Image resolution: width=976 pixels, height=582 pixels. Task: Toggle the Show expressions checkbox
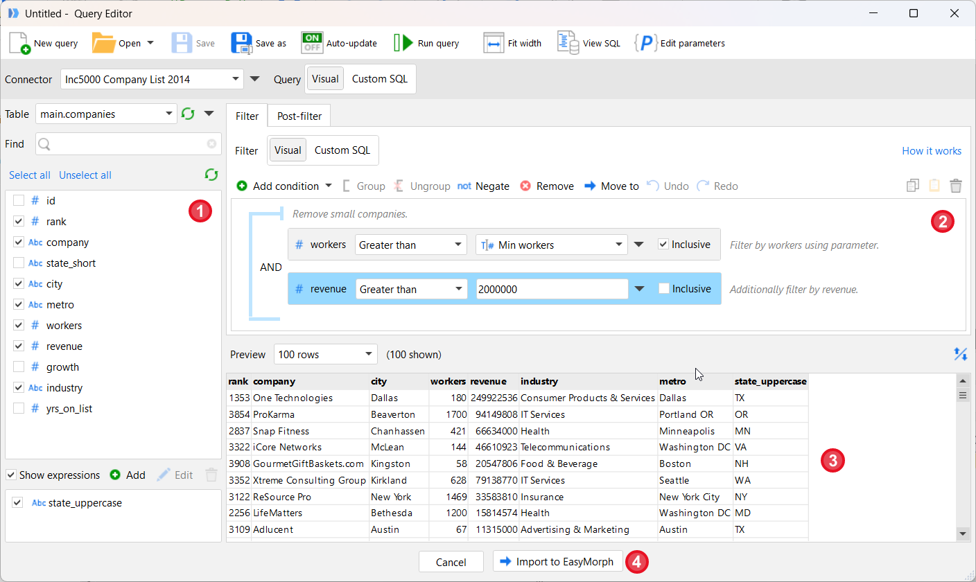click(x=11, y=475)
